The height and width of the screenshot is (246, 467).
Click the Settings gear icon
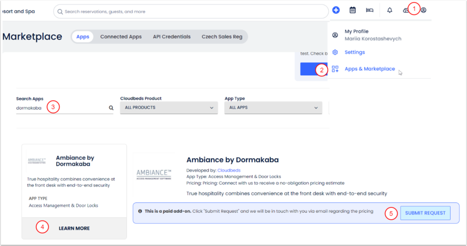335,52
